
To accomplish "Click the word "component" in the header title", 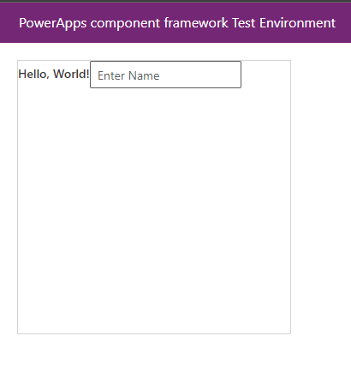I will tap(125, 24).
